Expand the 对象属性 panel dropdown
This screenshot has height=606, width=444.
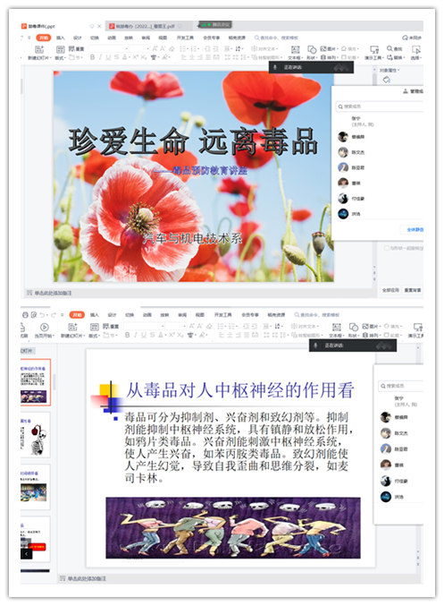pyautogui.click(x=398, y=71)
